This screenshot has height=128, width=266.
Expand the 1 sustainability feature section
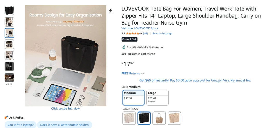pos(143,47)
